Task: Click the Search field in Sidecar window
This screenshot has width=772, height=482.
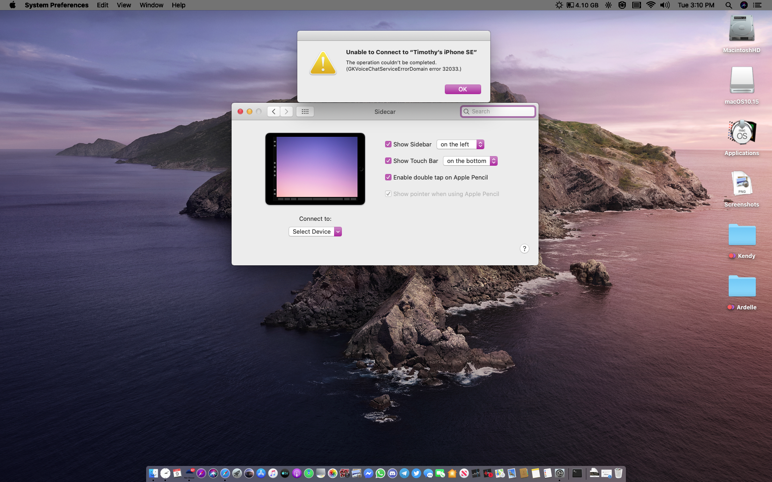Action: tap(498, 112)
